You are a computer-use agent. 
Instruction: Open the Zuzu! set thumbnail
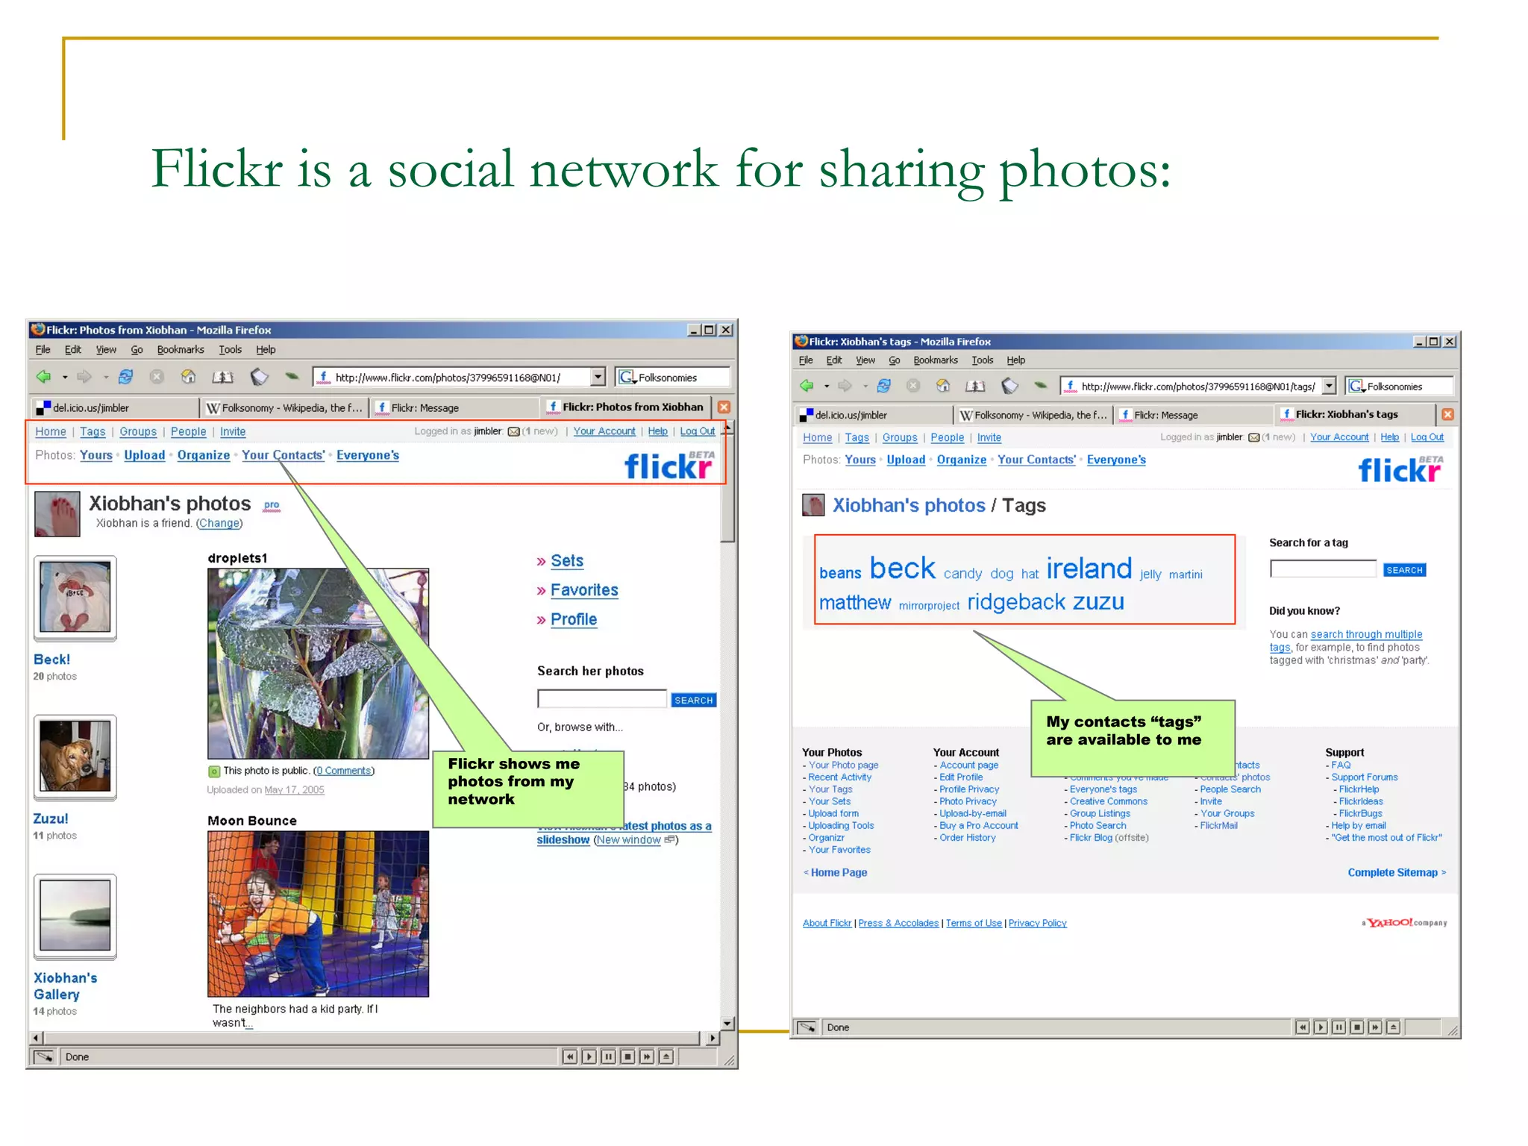75,757
